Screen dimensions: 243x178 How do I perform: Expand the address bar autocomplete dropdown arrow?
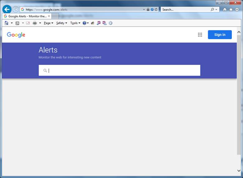144,10
